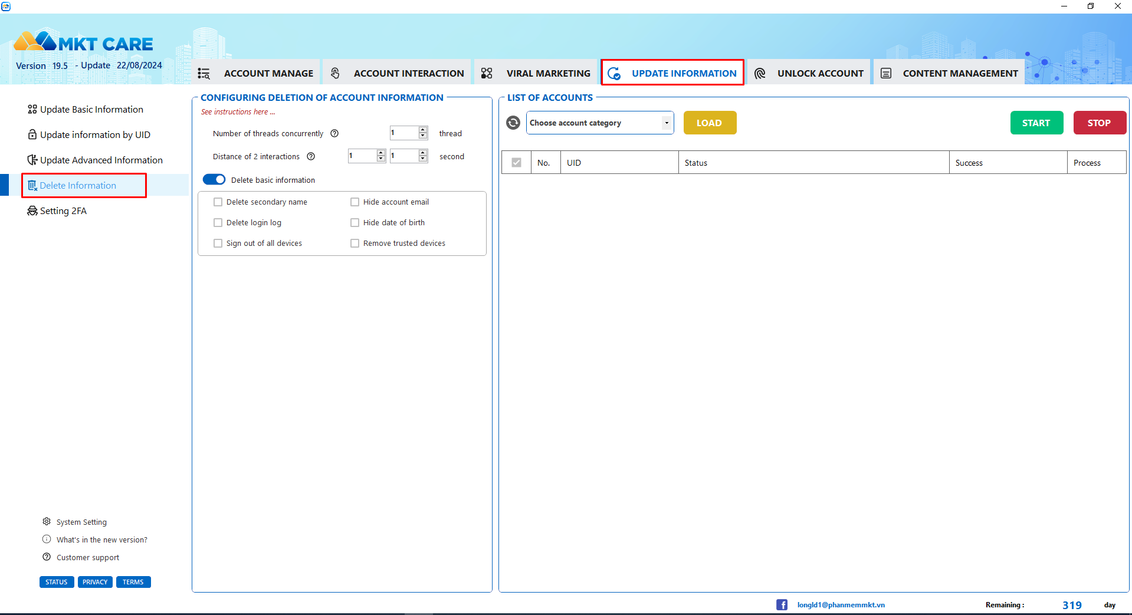Click the help icon next to threads concurrently
Viewport: 1132px width, 615px height.
pos(334,133)
